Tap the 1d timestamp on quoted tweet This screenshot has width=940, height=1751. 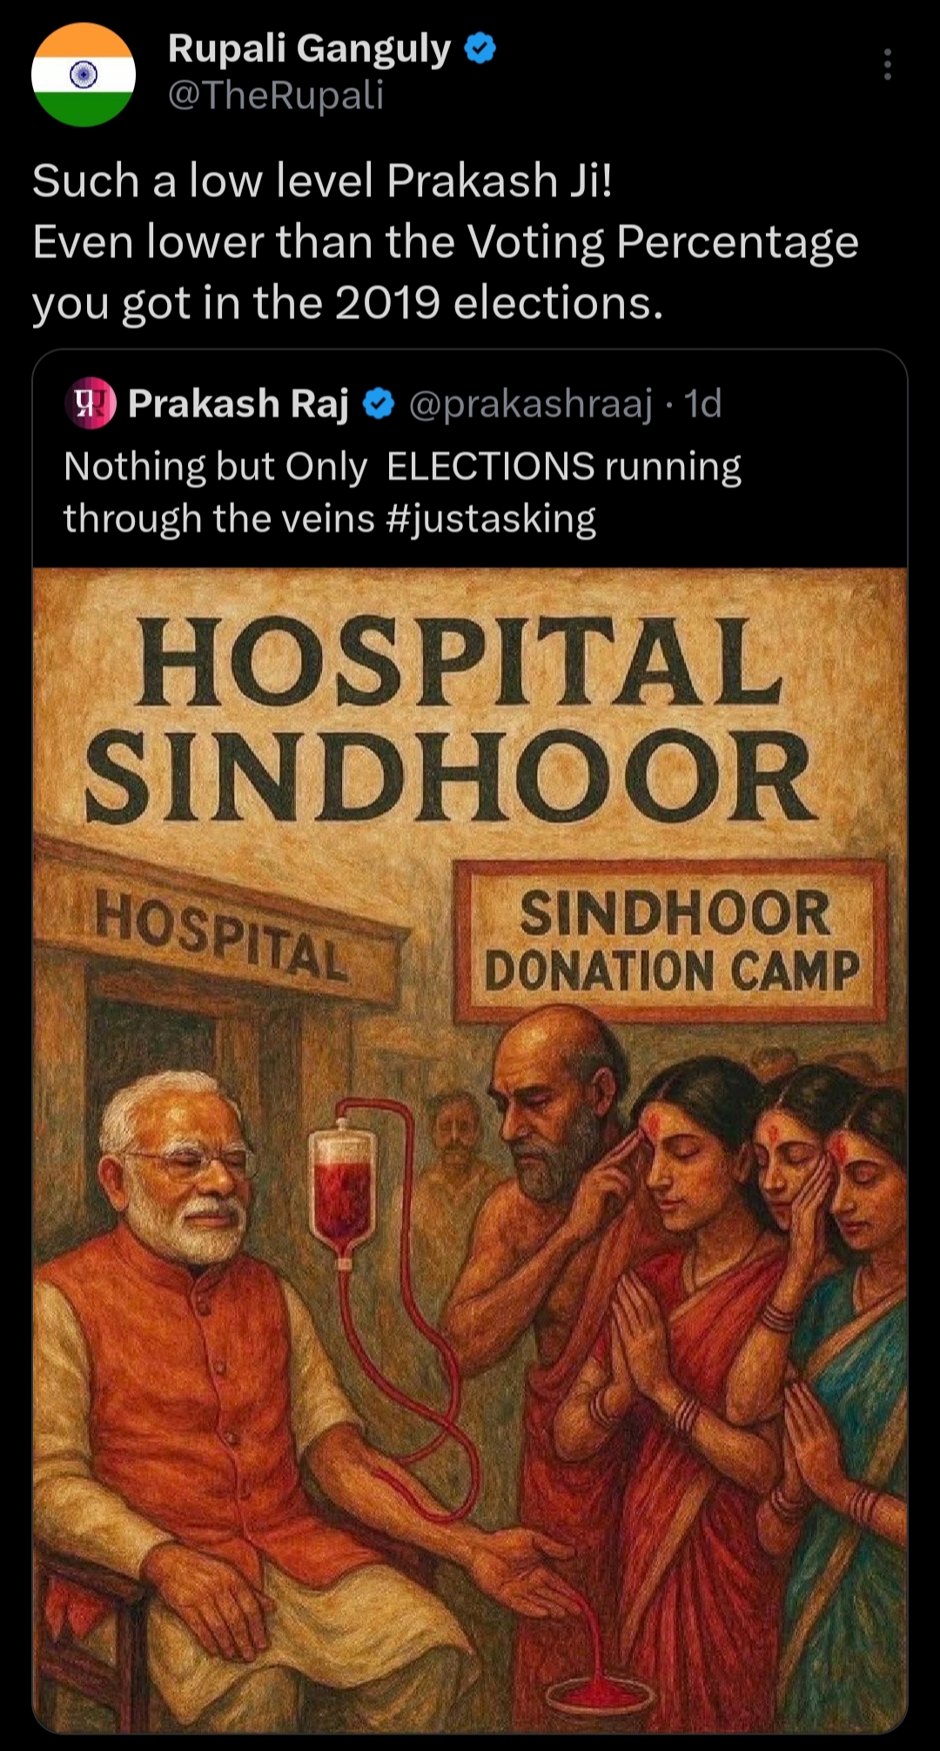(x=703, y=404)
